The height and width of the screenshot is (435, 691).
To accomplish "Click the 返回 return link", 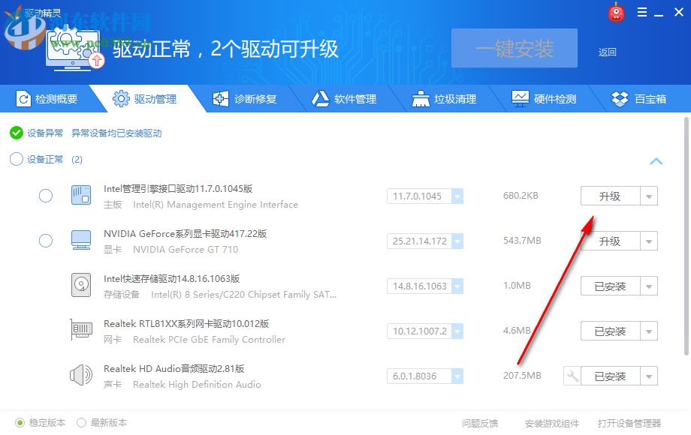I will click(607, 52).
